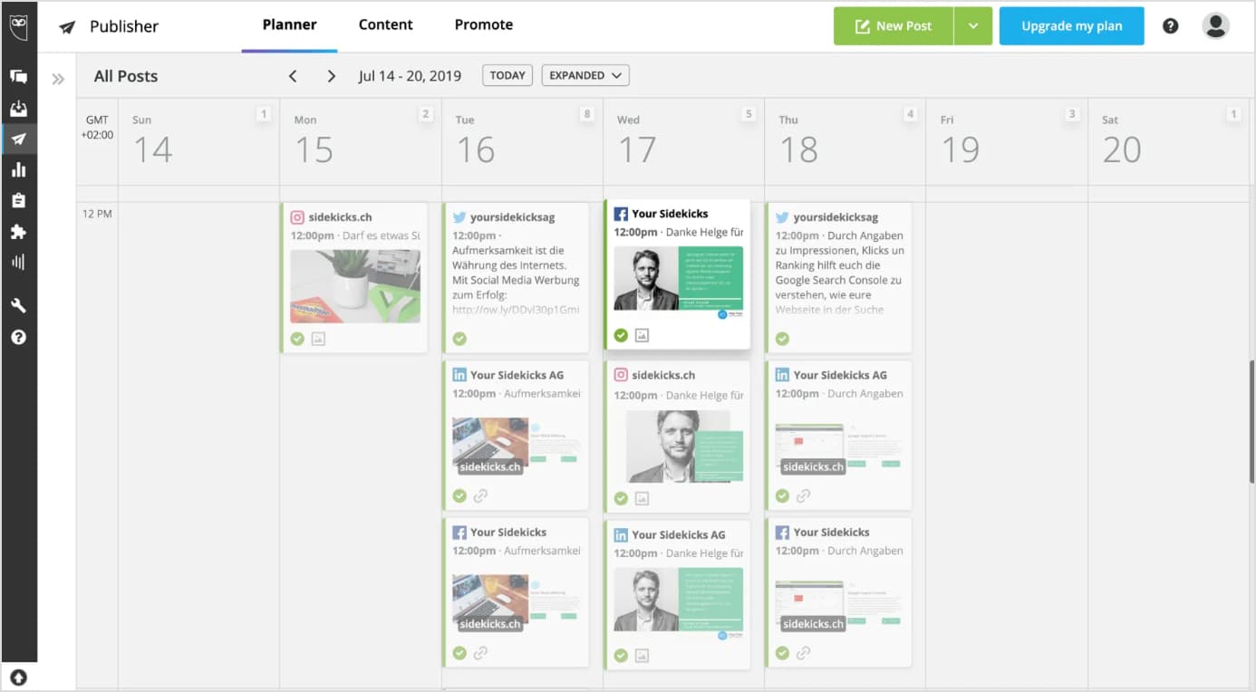The height and width of the screenshot is (692, 1256).
Task: Select Tuesday 16 day header
Action: (522, 141)
